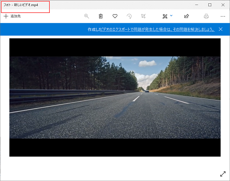This screenshot has height=181, width=230.
Task: Open the three-dot more options menu
Action: 223,16
